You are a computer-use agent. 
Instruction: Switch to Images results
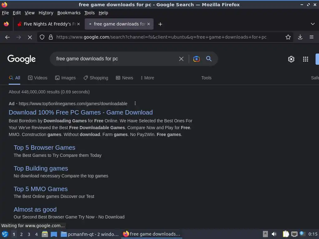point(65,78)
